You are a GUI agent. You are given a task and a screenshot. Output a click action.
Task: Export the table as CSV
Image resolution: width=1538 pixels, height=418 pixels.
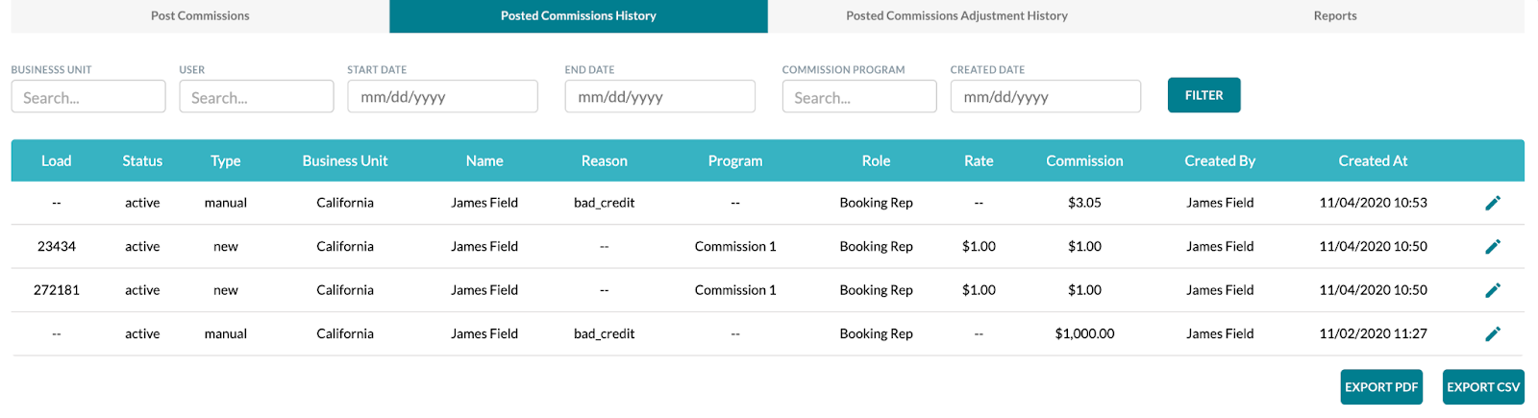click(1483, 387)
